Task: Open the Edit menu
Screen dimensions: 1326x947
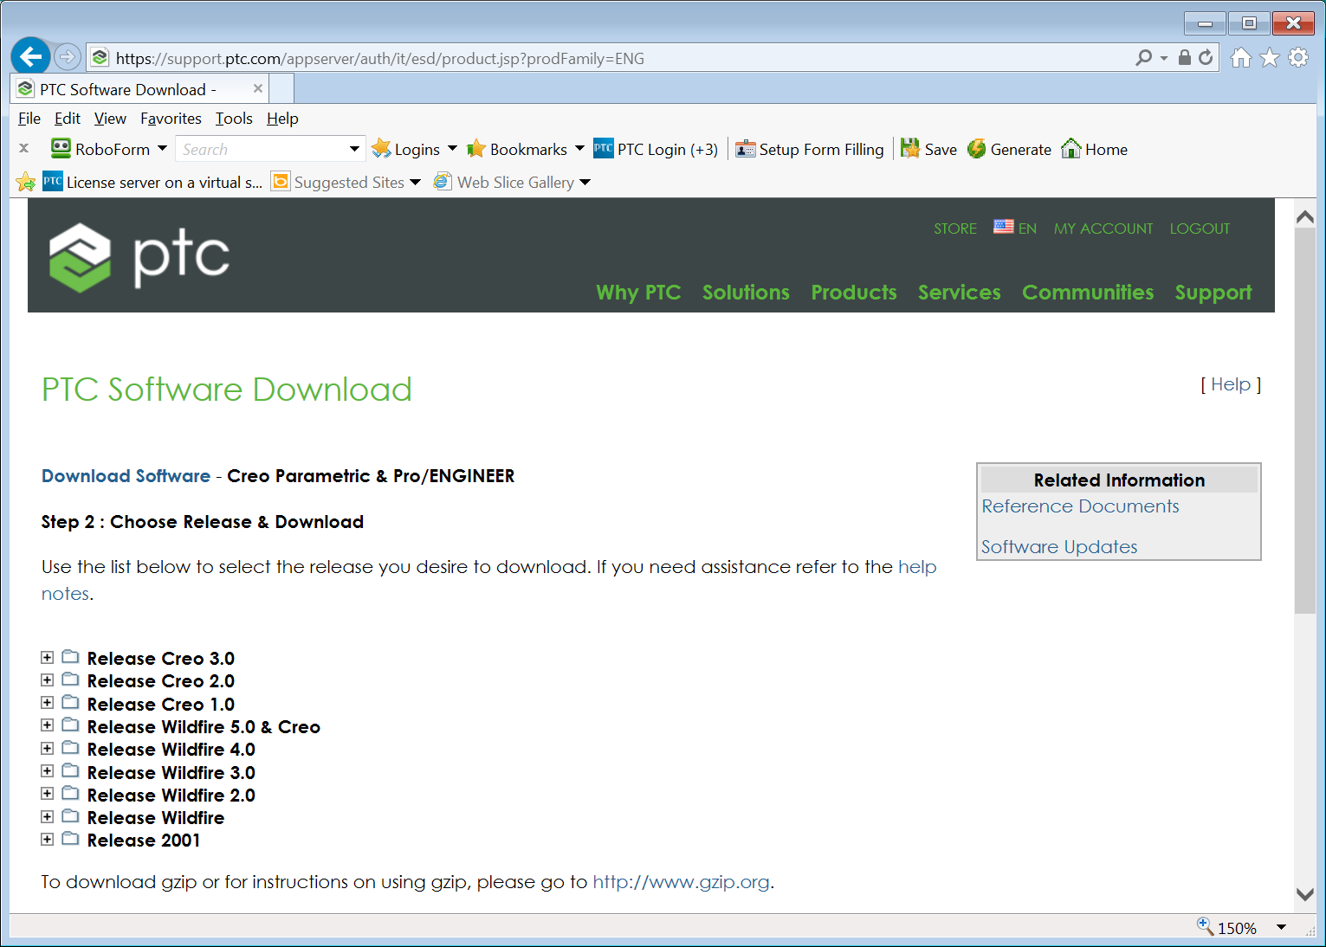Action: [68, 119]
